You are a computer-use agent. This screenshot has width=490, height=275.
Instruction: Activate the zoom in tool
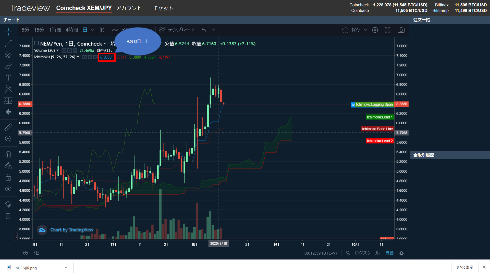8,139
